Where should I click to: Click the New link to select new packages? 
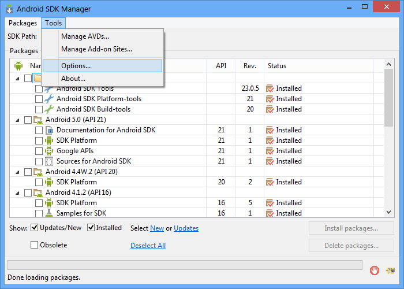pyautogui.click(x=157, y=228)
